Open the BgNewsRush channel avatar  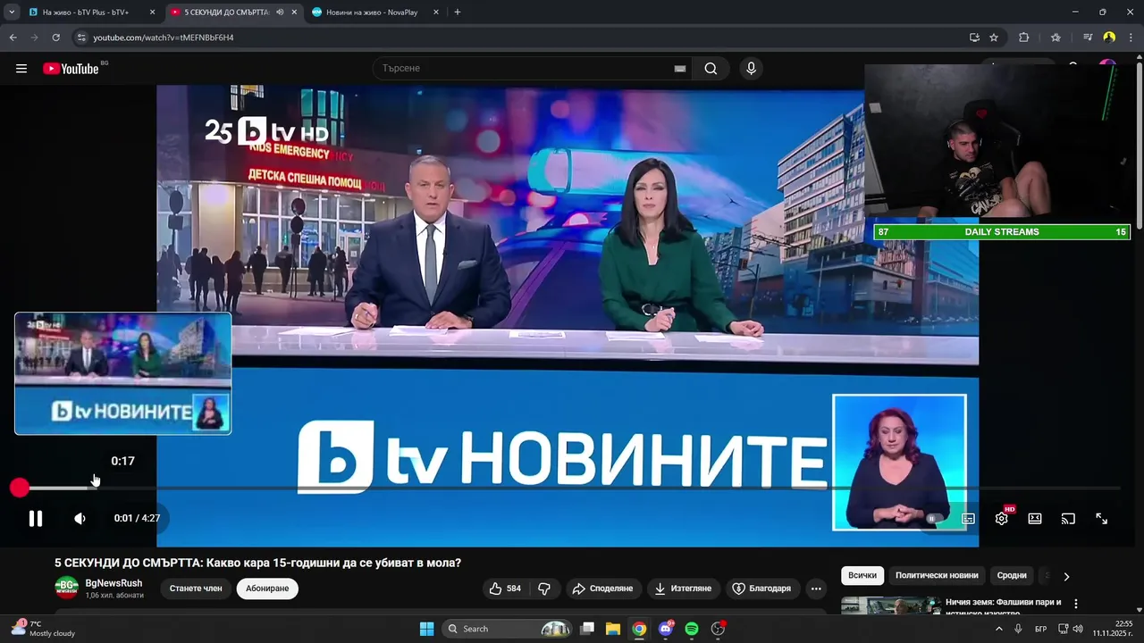click(x=66, y=588)
